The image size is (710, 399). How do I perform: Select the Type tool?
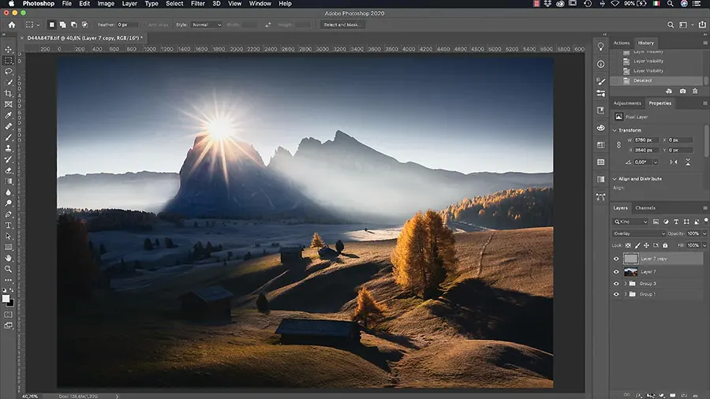coord(9,225)
